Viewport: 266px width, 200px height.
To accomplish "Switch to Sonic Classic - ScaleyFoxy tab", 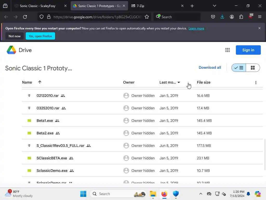I will (38, 6).
